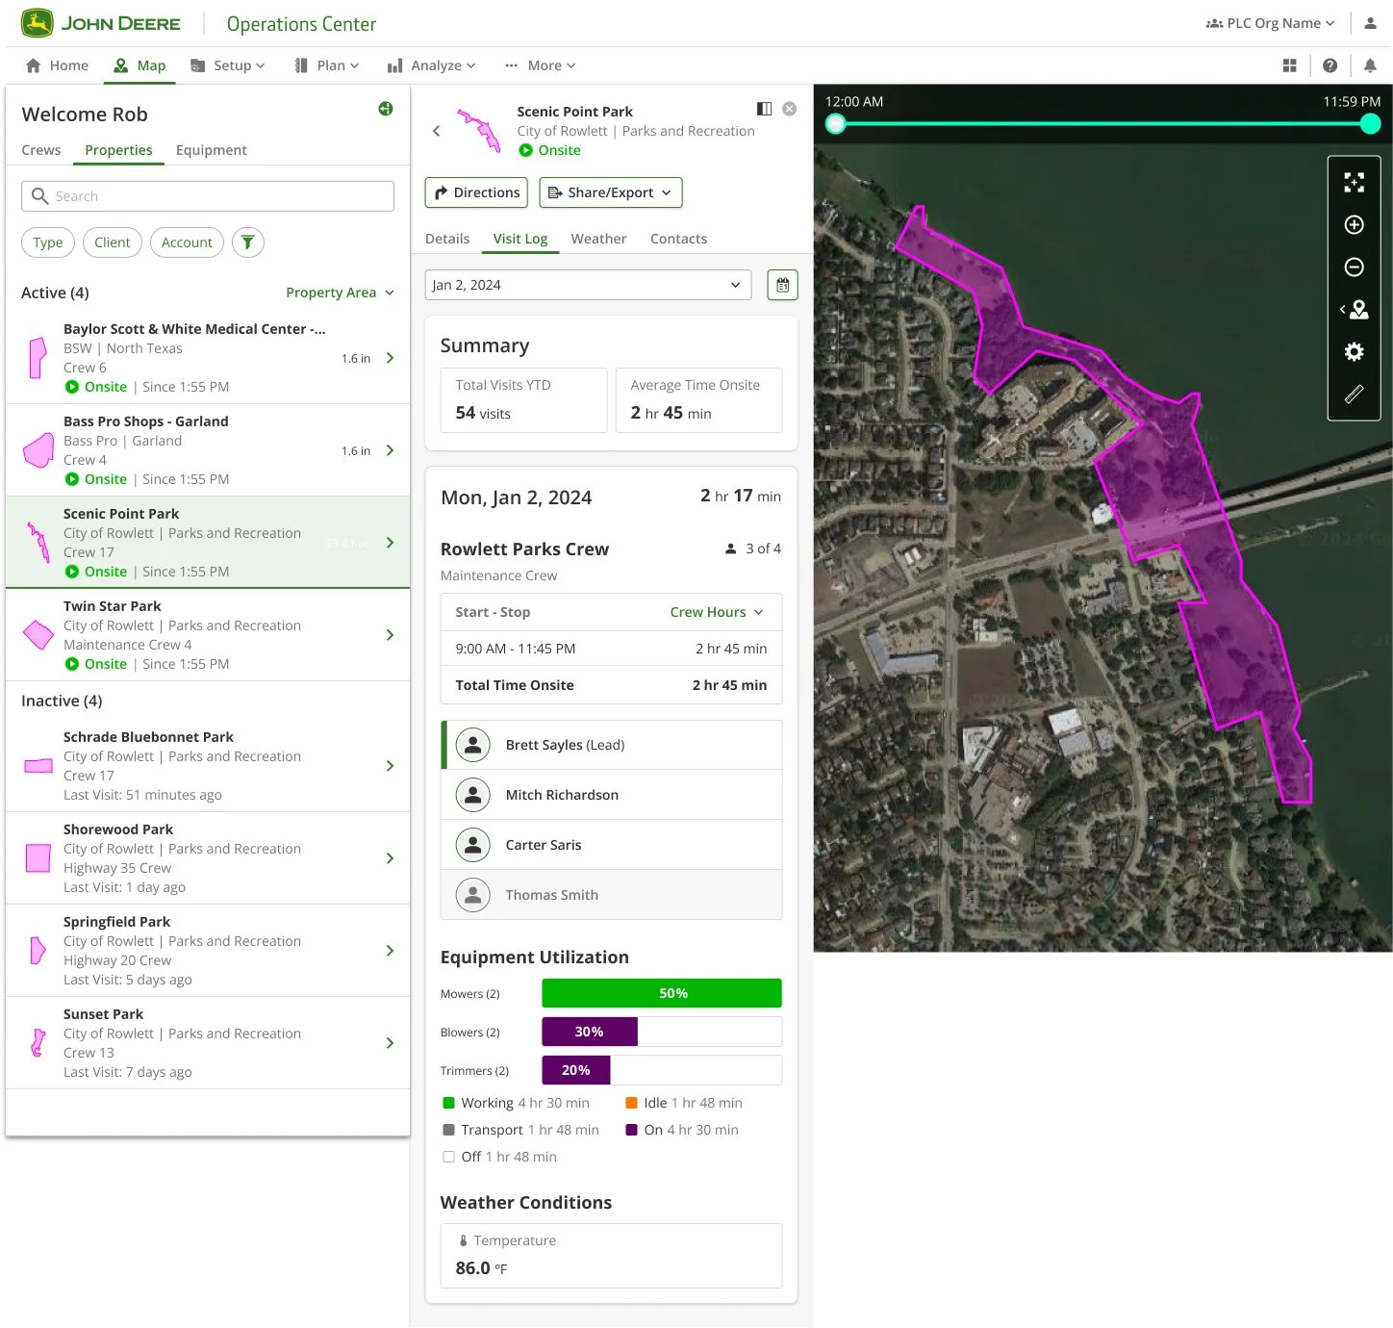Switch to the Equipment tab
1393x1328 pixels.
(x=212, y=150)
